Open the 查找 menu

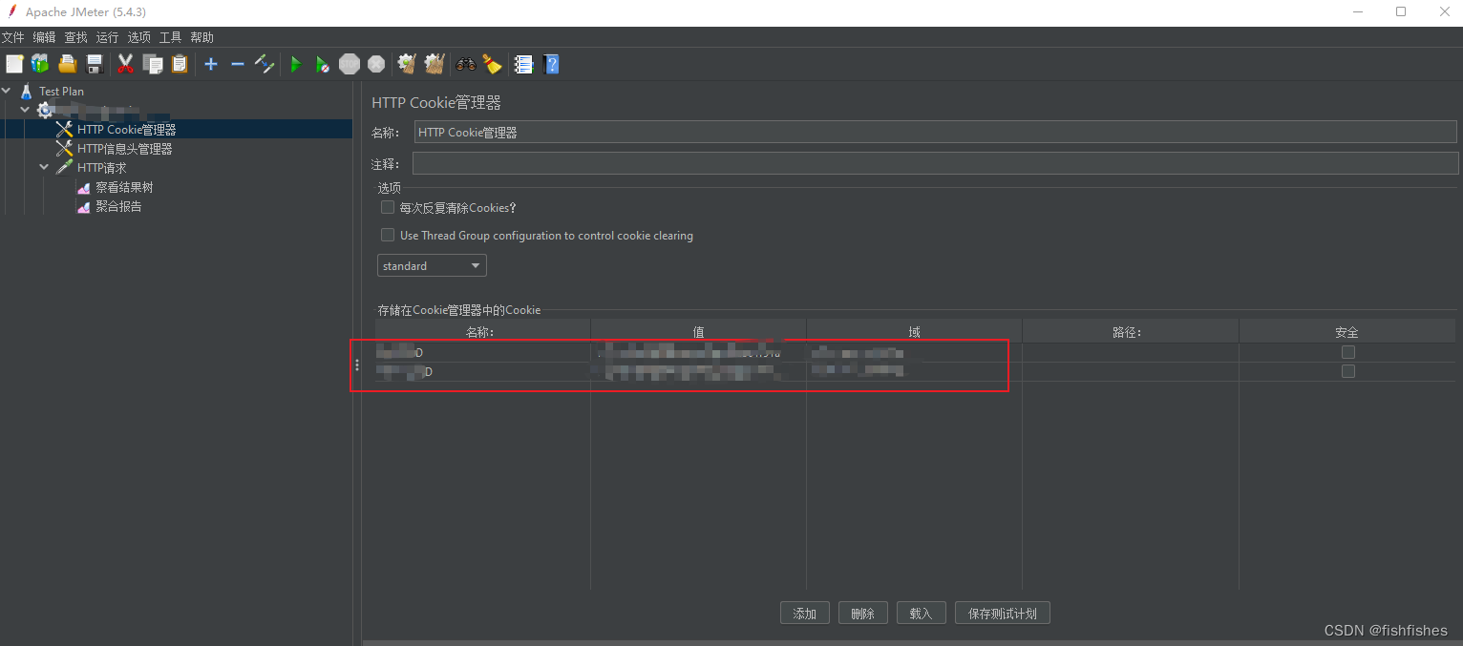pyautogui.click(x=75, y=37)
